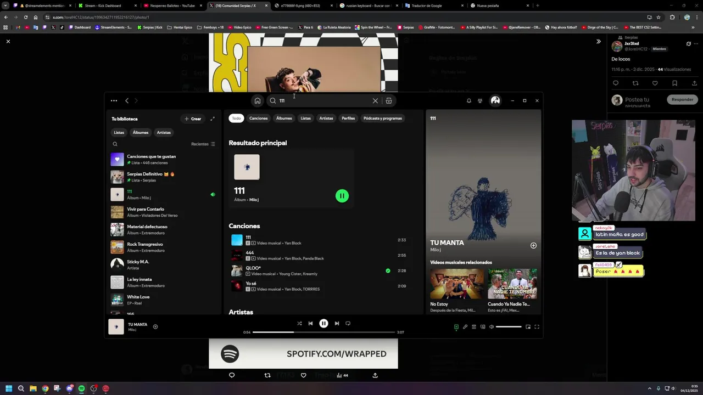Screen dimensions: 703x395
Task: Open connect to a device
Action: point(483,327)
